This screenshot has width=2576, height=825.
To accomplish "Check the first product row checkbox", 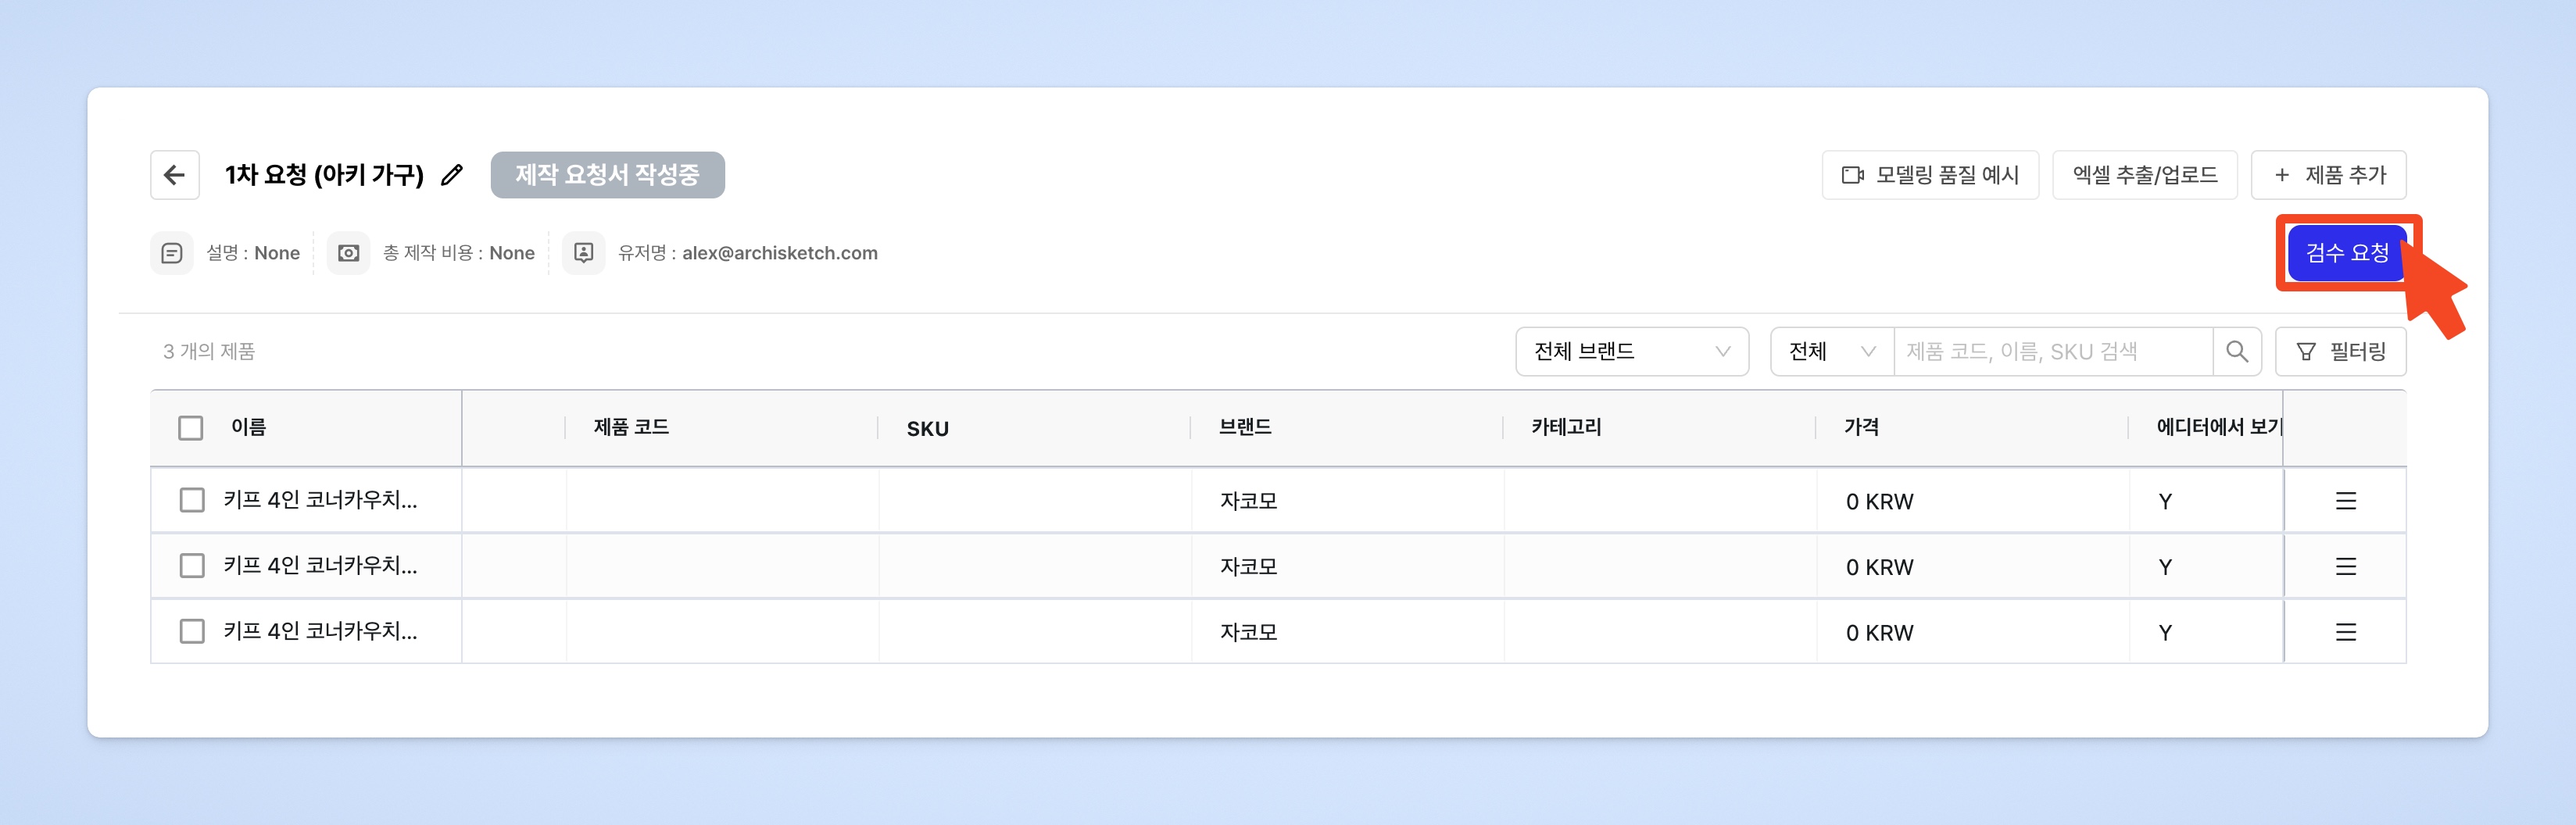I will click(x=191, y=500).
